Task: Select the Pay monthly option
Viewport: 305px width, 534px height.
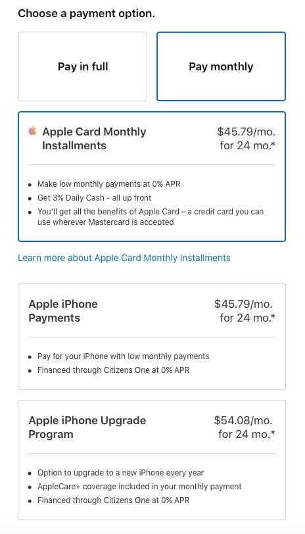Action: pyautogui.click(x=221, y=66)
